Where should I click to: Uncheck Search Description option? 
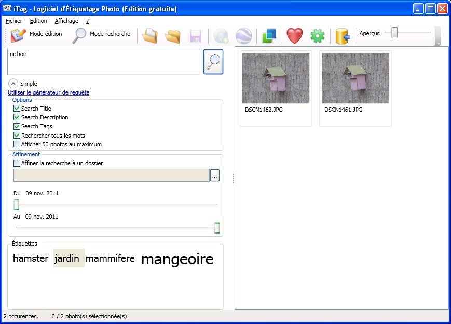[17, 117]
